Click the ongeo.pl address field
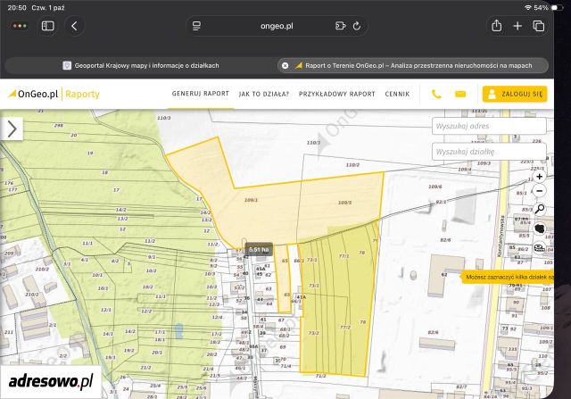This screenshot has height=399, width=571. click(x=277, y=26)
